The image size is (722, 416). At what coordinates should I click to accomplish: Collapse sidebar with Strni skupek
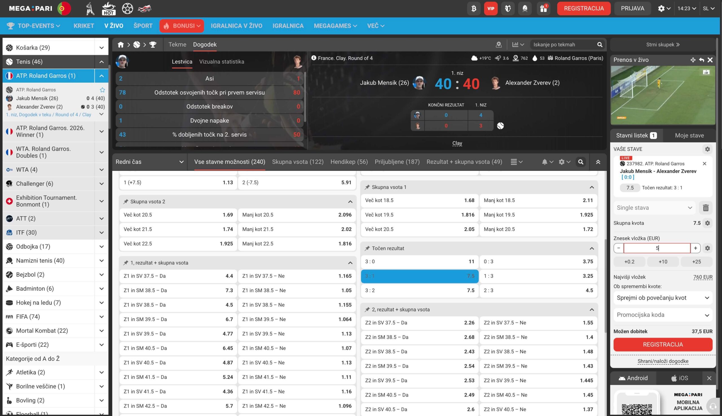pos(663,45)
